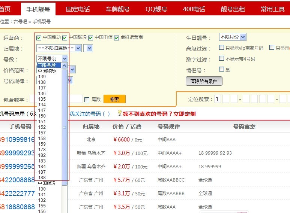Tick the 尾数 checkbox
The width and height of the screenshot is (290, 213).
click(x=87, y=100)
